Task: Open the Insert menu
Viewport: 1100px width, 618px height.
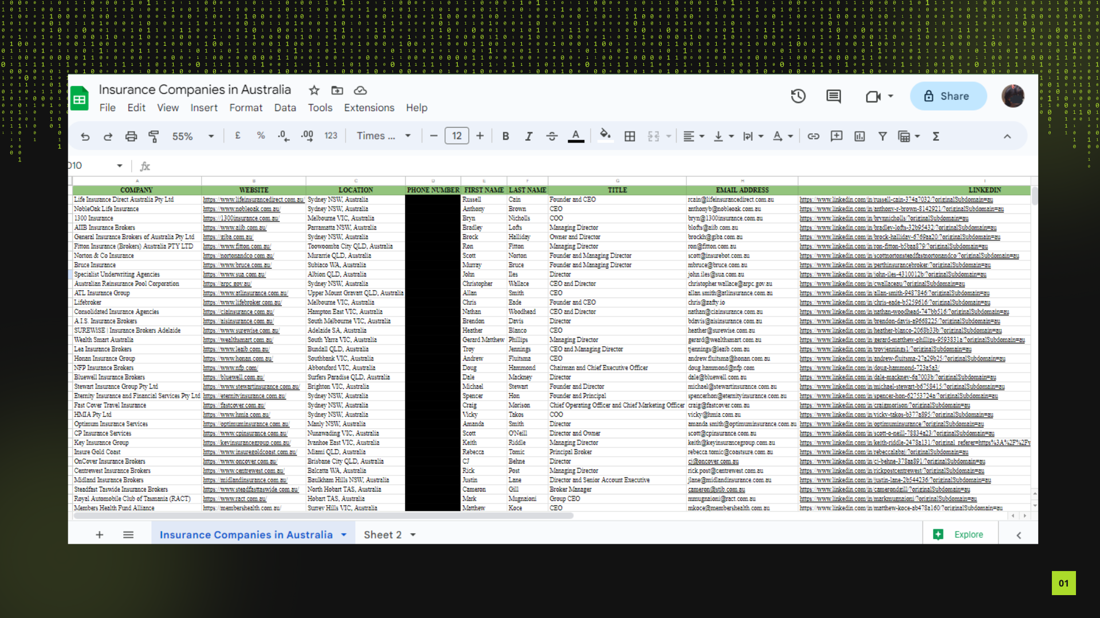Action: (x=204, y=108)
